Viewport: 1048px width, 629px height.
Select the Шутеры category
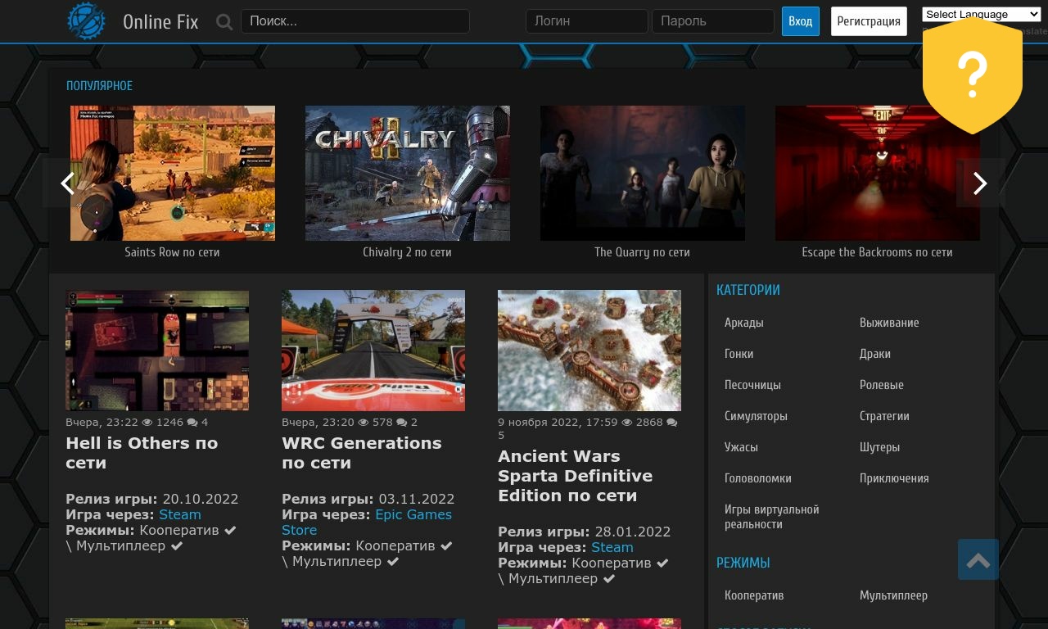click(x=879, y=447)
